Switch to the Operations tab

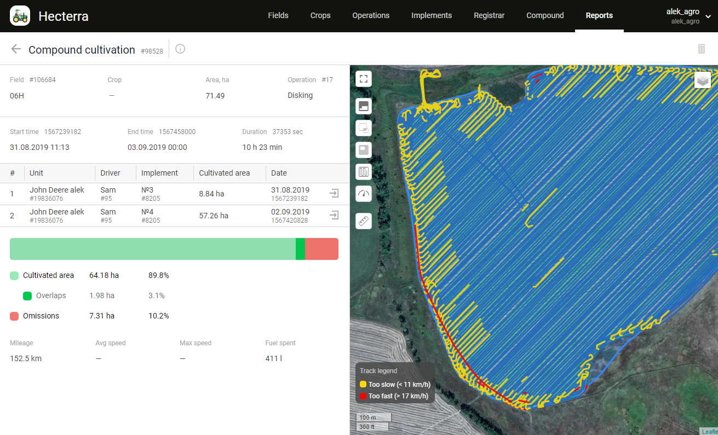pos(371,15)
